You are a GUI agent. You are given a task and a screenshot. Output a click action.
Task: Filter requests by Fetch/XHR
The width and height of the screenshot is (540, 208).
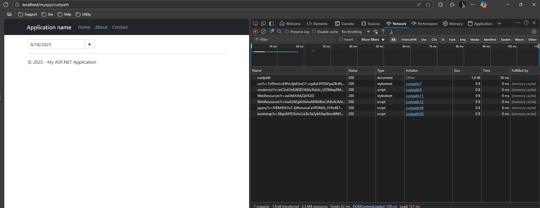coord(409,40)
